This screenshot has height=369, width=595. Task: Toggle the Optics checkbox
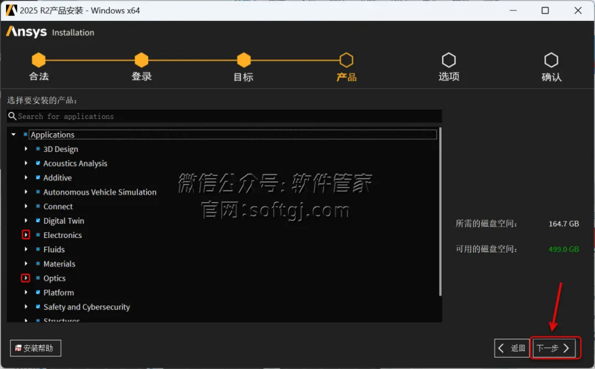[38, 278]
